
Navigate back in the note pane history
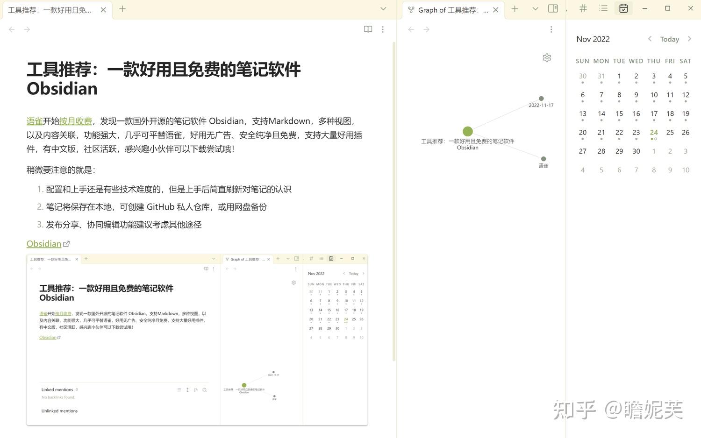pos(12,29)
